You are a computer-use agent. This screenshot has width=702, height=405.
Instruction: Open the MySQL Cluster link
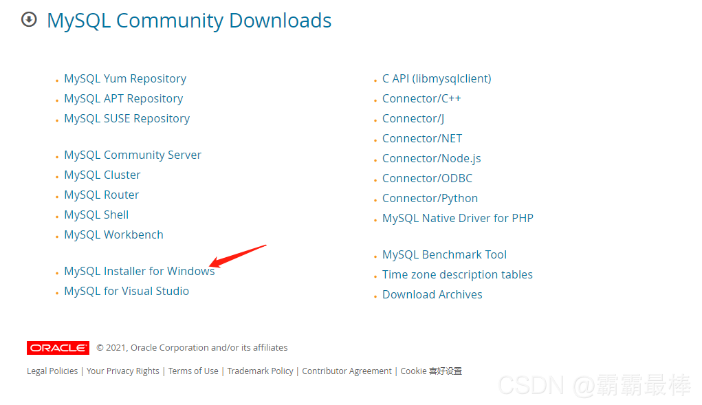point(102,175)
